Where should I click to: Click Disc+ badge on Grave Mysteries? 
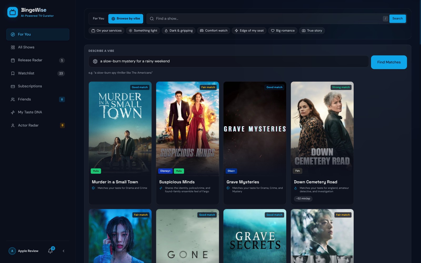click(231, 171)
